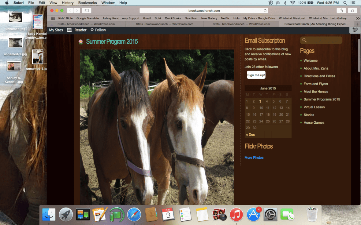
Task: Open FaceTime from the Dock
Action: [288, 214]
